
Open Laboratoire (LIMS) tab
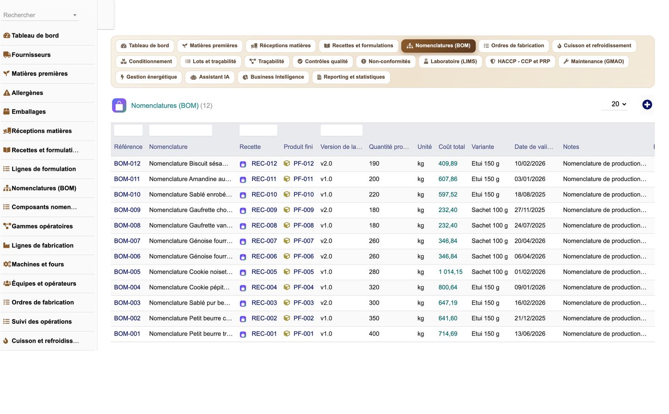coord(450,62)
